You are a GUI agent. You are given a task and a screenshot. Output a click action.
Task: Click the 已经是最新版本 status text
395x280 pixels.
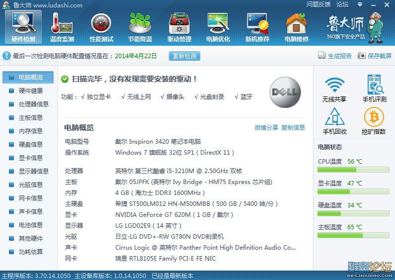(172, 276)
